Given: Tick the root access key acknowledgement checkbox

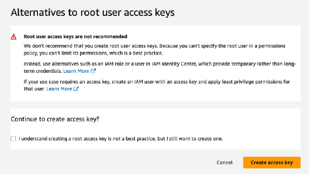Looking at the screenshot, I should (14, 139).
